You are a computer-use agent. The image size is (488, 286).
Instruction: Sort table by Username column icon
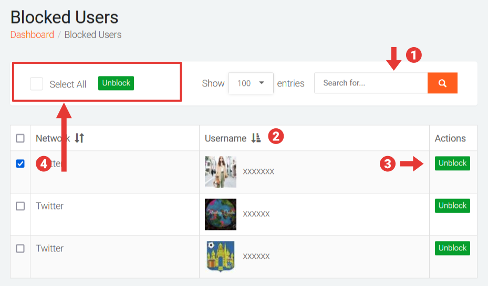click(x=256, y=138)
